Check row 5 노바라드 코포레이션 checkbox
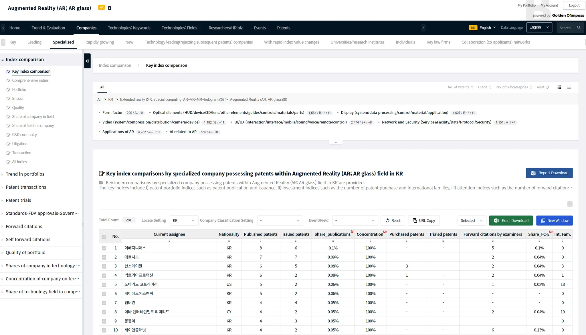 104,284
